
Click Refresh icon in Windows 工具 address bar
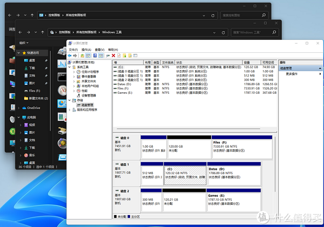click(x=223, y=32)
